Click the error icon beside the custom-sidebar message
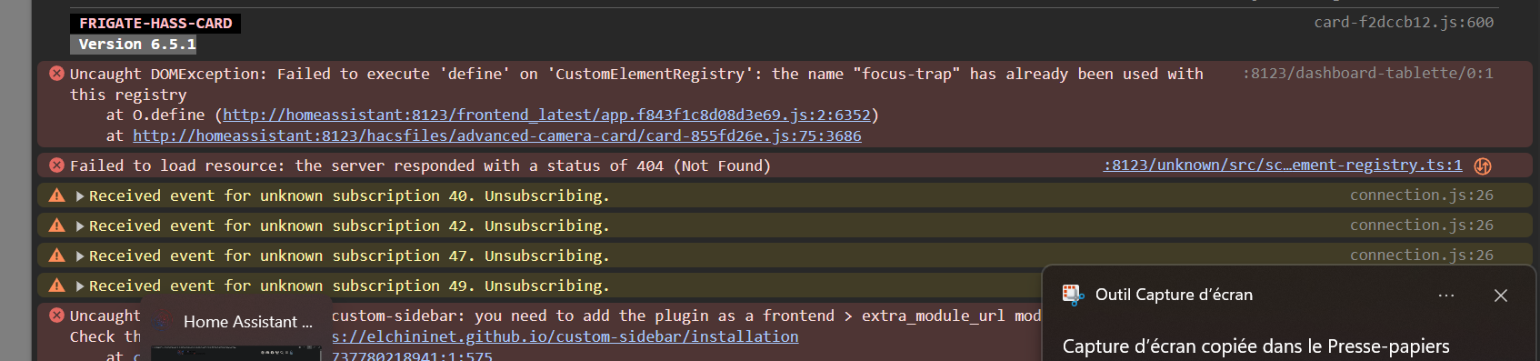Image resolution: width=1540 pixels, height=361 pixels. (x=56, y=316)
